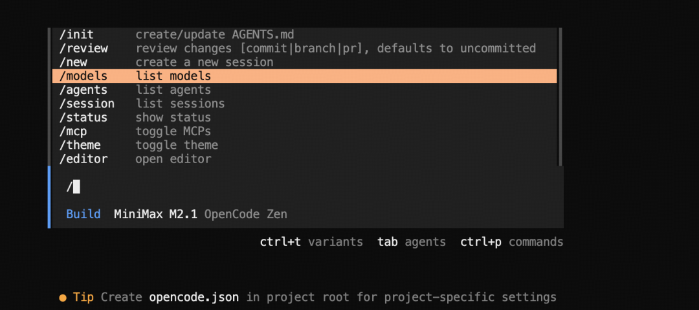The image size is (699, 310).
Task: Select the /status command entry
Action: pyautogui.click(x=83, y=118)
